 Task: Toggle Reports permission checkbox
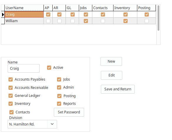click(59, 104)
